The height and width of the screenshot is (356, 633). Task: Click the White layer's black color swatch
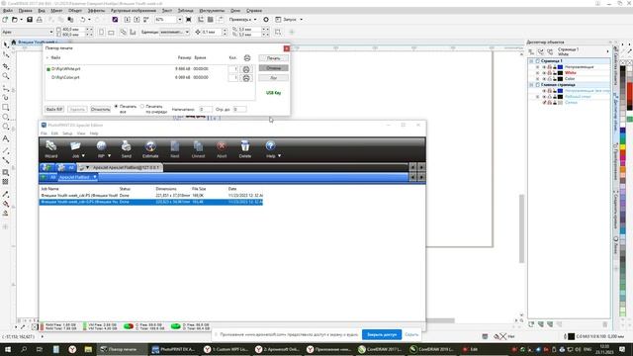click(x=561, y=73)
